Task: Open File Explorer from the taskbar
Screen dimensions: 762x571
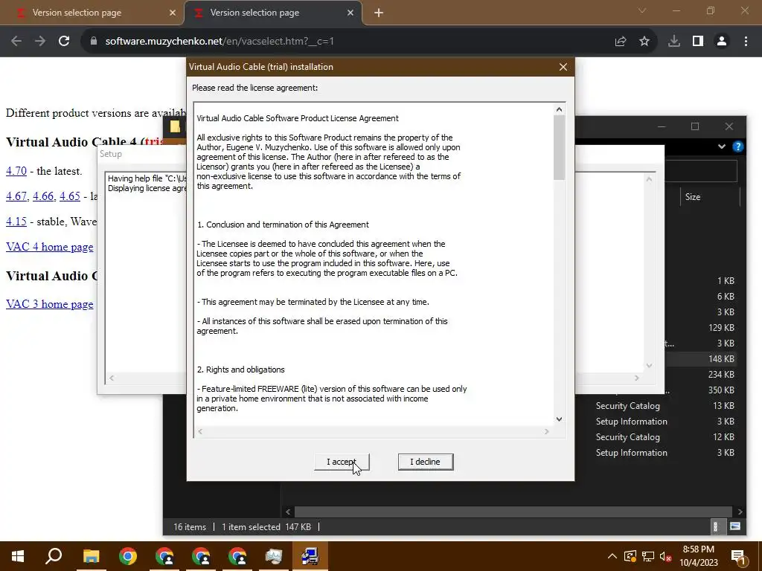Action: 91,556
